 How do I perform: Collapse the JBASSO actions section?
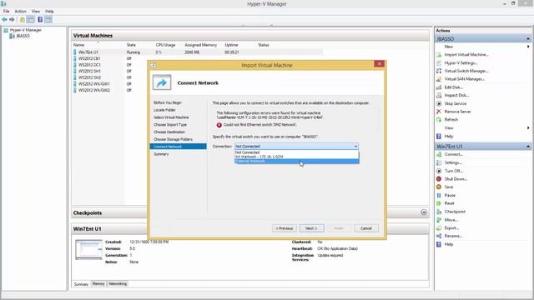point(528,39)
